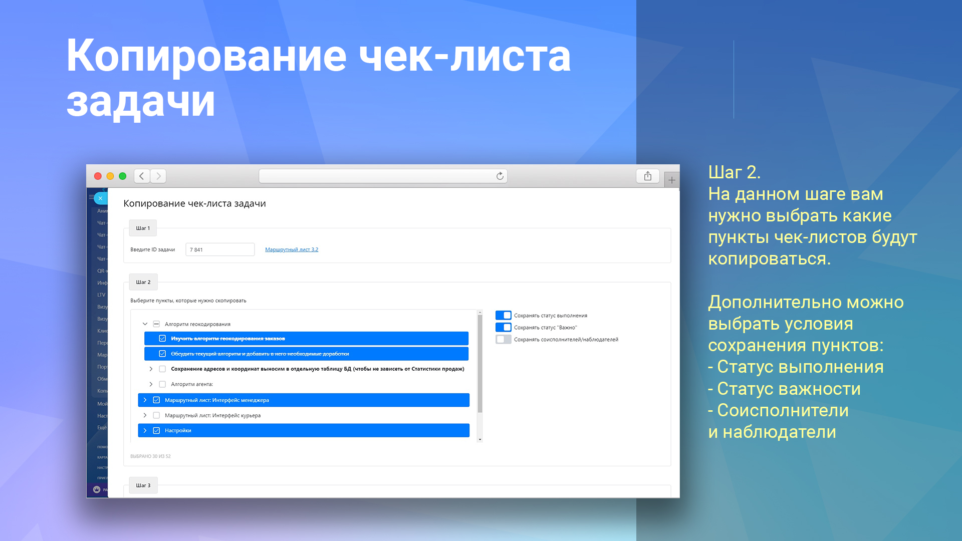Toggle 'Сохранять статус выполнения' switch
962x541 pixels.
(503, 315)
